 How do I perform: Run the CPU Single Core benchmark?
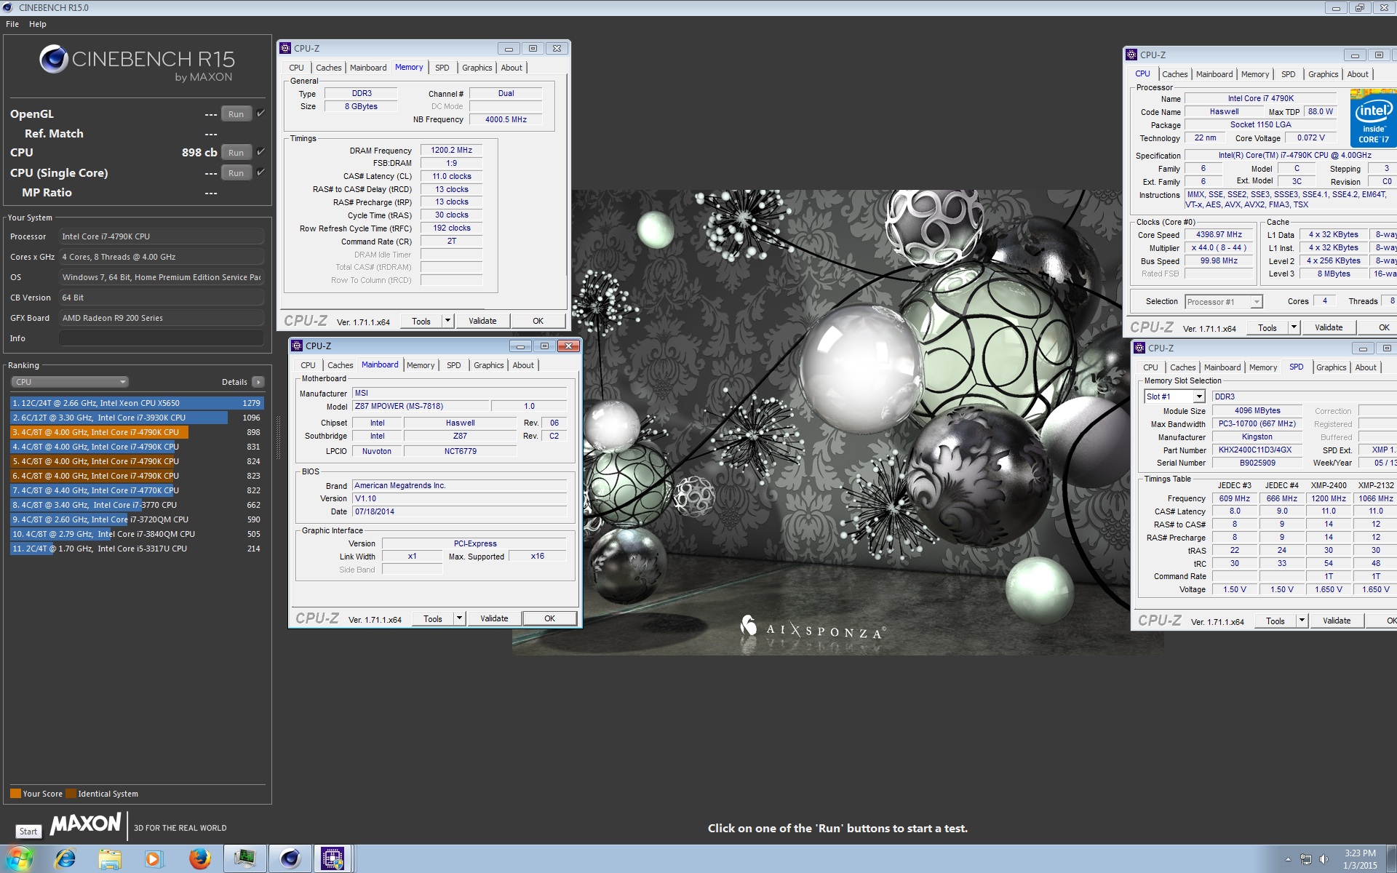pyautogui.click(x=236, y=172)
